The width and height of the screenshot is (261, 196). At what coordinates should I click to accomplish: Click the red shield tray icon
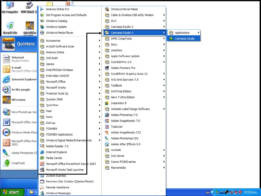(240, 192)
